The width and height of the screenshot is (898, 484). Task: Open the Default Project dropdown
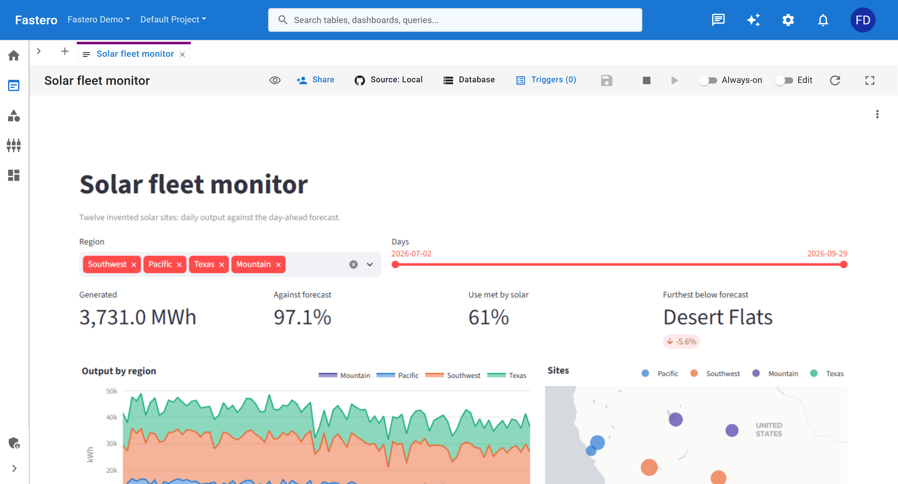coord(173,20)
